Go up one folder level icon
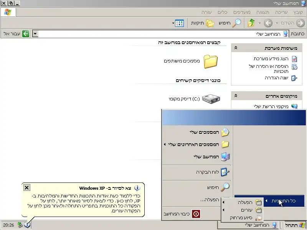 pyautogui.click(x=251, y=23)
